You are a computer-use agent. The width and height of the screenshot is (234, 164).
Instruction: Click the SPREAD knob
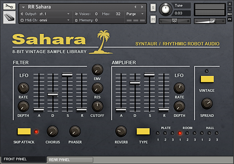[207, 104]
